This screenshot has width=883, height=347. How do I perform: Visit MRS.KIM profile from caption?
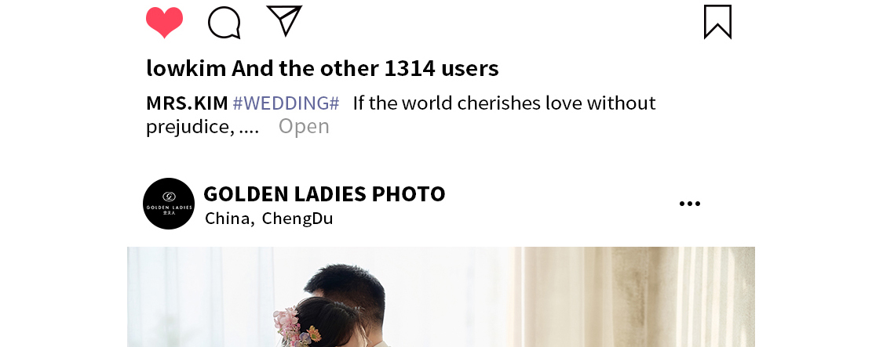(187, 103)
